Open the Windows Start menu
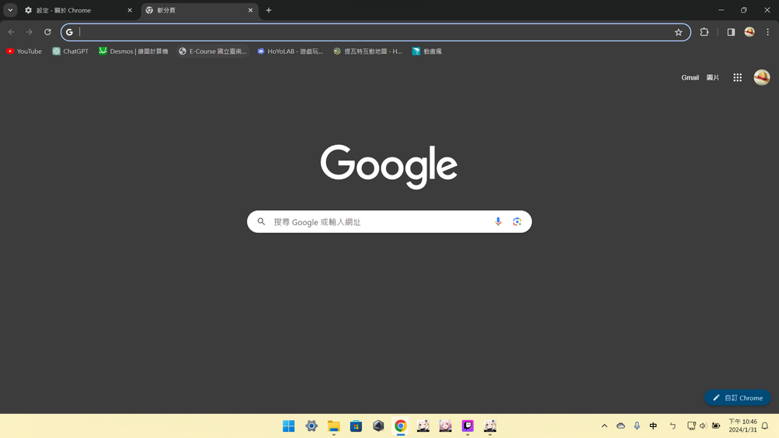Image resolution: width=779 pixels, height=438 pixels. [289, 426]
